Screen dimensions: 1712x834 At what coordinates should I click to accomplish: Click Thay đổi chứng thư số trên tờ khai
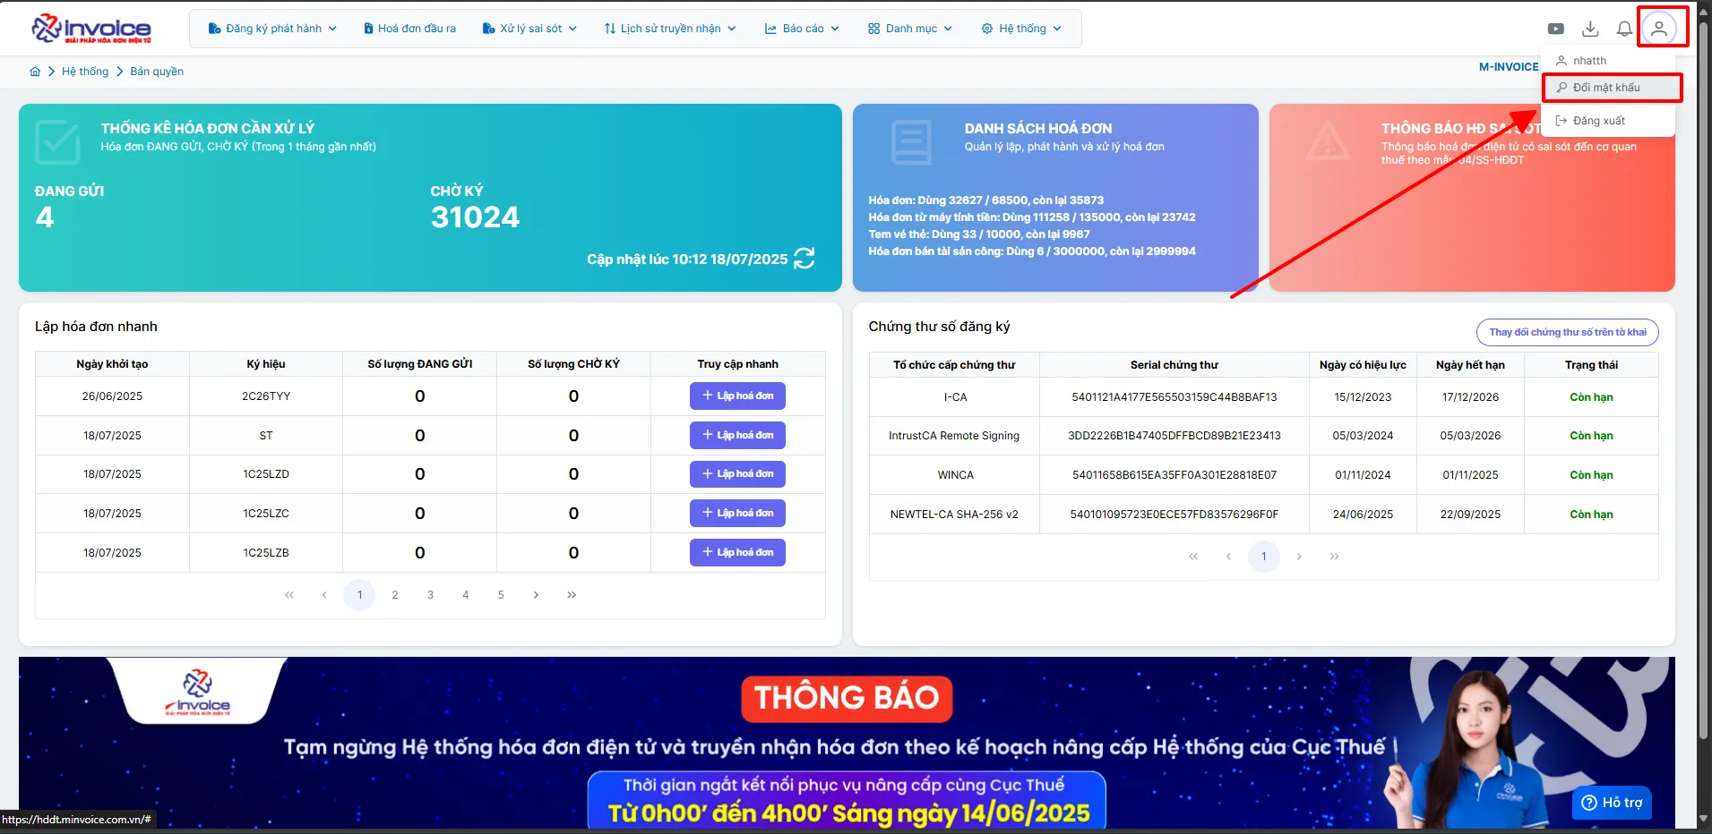1568,332
